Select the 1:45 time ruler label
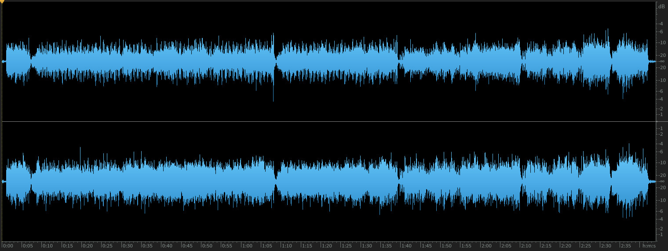The height and width of the screenshot is (251, 668). click(427, 246)
